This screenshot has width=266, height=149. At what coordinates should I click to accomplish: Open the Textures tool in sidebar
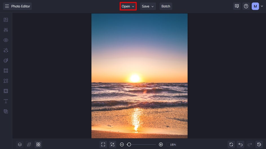point(6,111)
